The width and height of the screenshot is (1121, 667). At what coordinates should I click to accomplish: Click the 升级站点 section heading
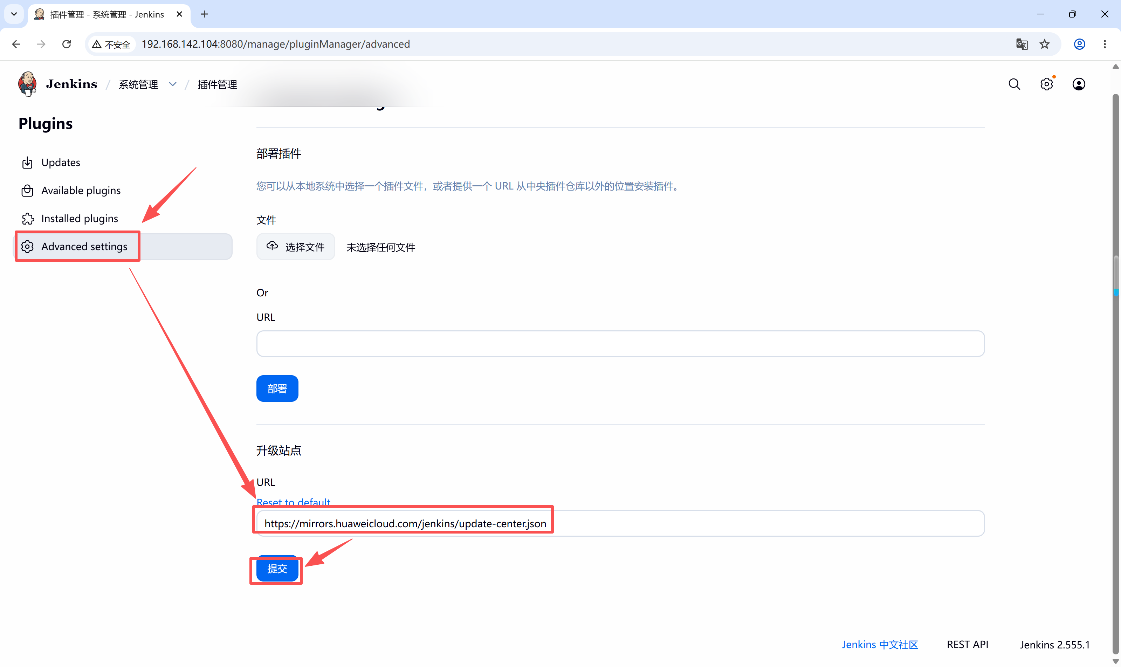tap(279, 451)
